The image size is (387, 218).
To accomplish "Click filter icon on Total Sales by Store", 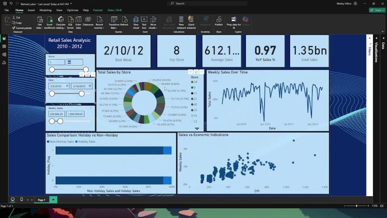I will [190, 72].
